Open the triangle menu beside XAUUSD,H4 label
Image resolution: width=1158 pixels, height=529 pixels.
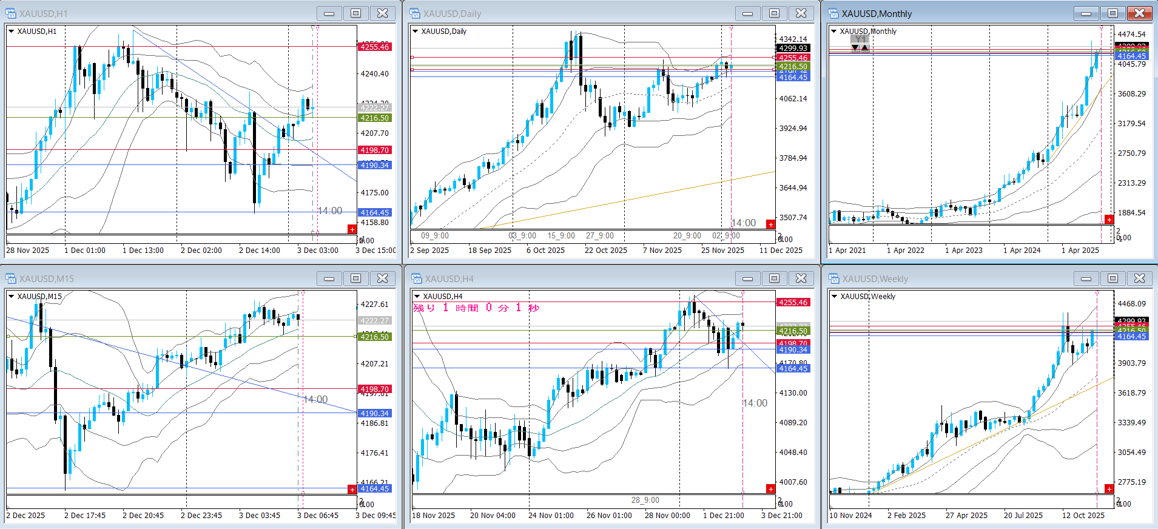[x=416, y=297]
